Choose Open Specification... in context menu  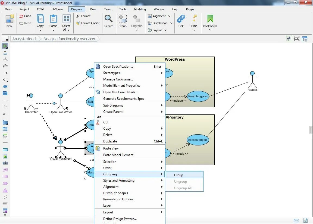[x=130, y=67]
